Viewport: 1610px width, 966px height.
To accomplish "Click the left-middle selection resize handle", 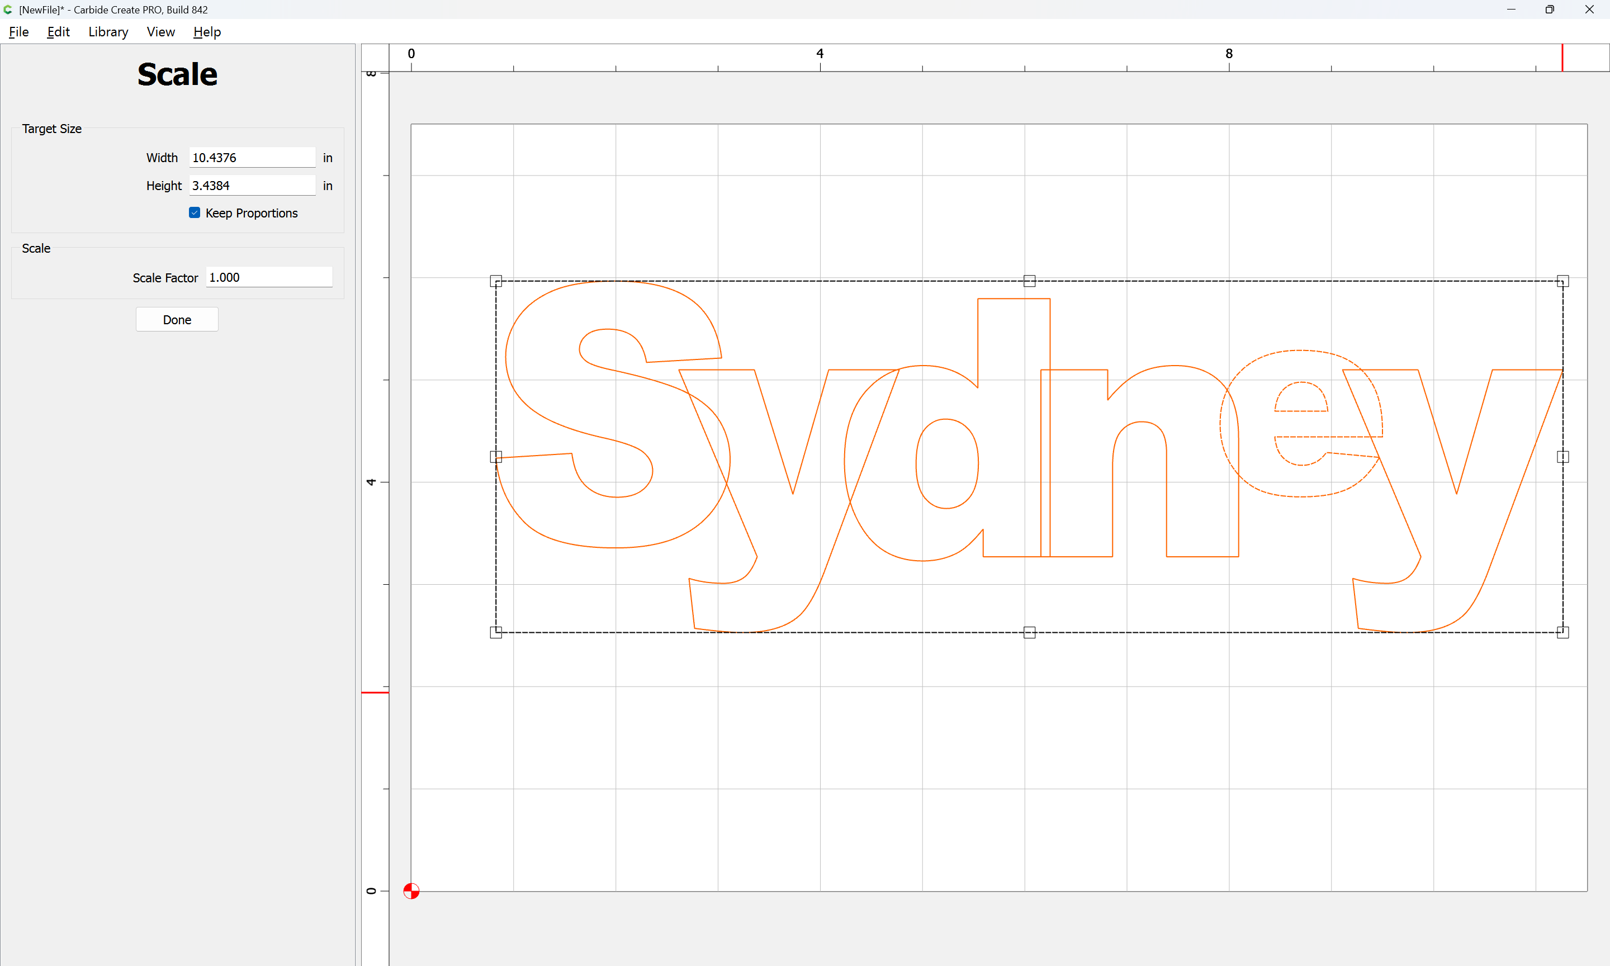I will (496, 457).
